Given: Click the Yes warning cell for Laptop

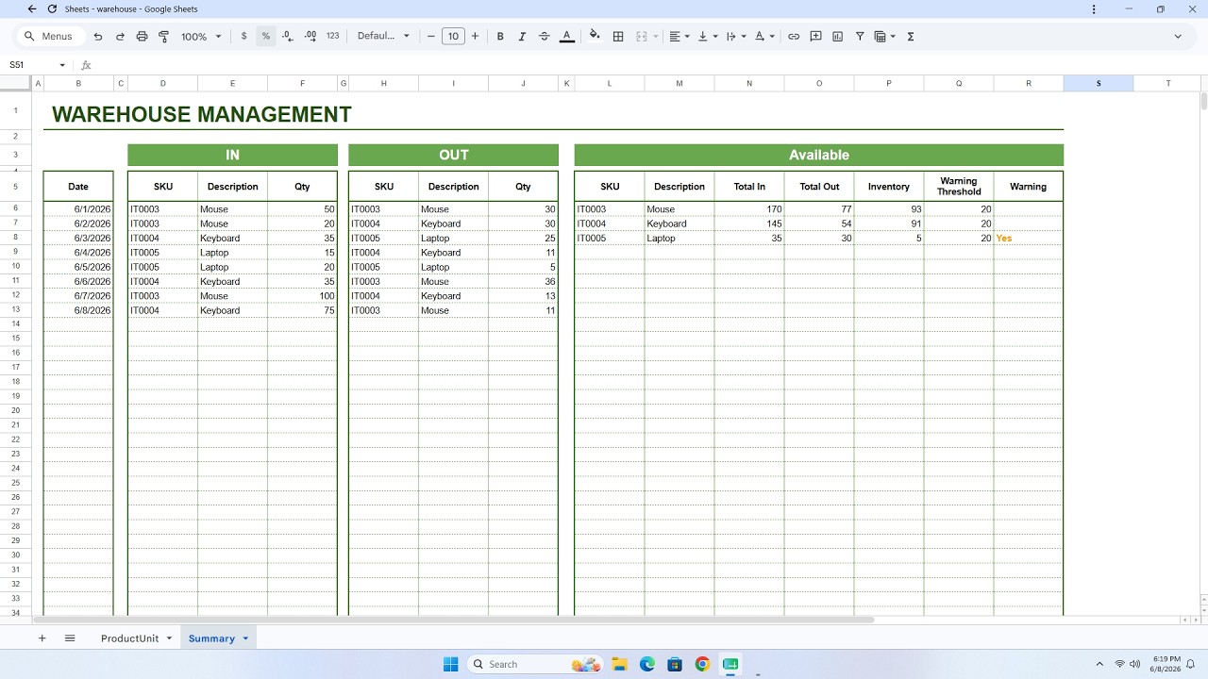Looking at the screenshot, I should point(1028,239).
